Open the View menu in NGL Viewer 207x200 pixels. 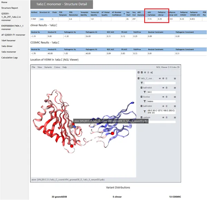40,67
